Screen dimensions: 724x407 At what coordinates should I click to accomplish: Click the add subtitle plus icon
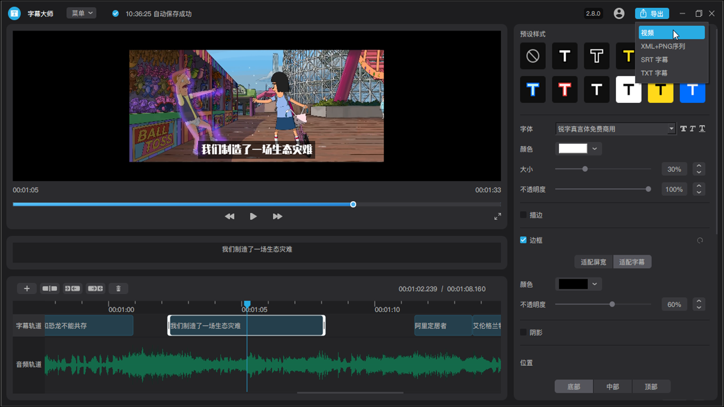27,288
